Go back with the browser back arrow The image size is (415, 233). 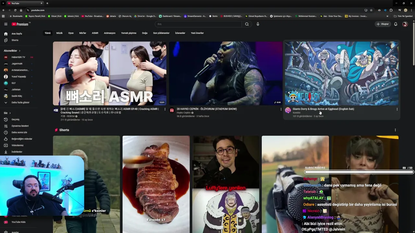point(4,10)
